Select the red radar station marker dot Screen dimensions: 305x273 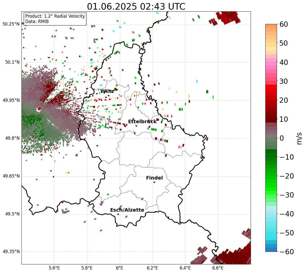(39, 109)
